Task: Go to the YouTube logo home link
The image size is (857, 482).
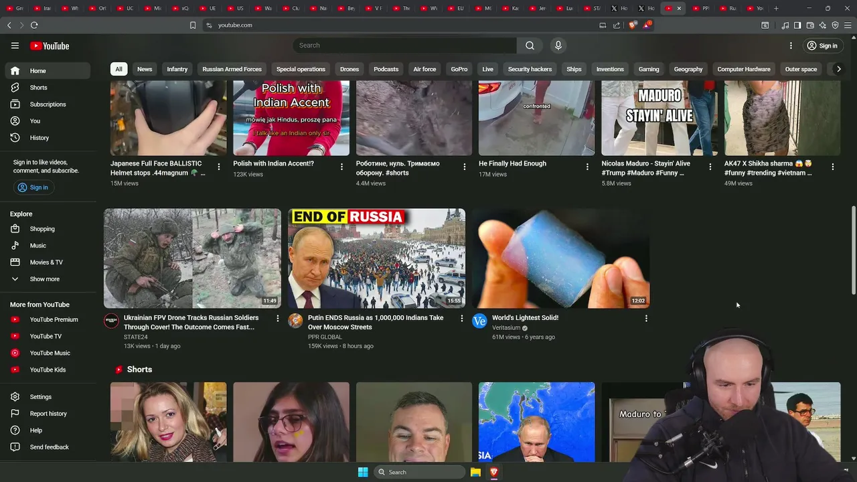Action: click(50, 46)
